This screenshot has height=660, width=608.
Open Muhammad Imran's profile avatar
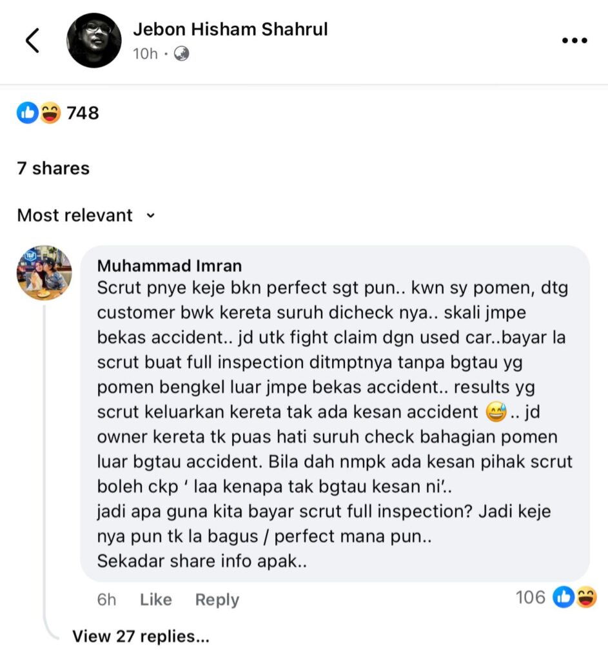tap(44, 273)
